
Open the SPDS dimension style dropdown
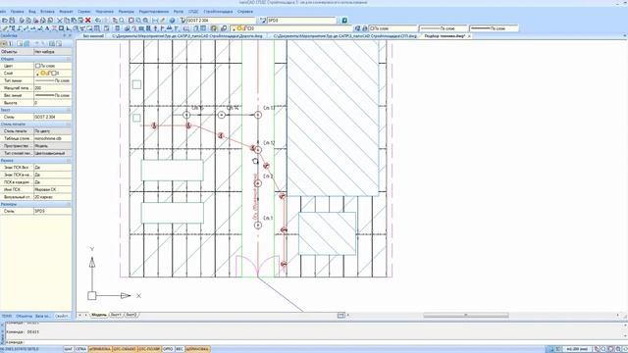coord(302,20)
